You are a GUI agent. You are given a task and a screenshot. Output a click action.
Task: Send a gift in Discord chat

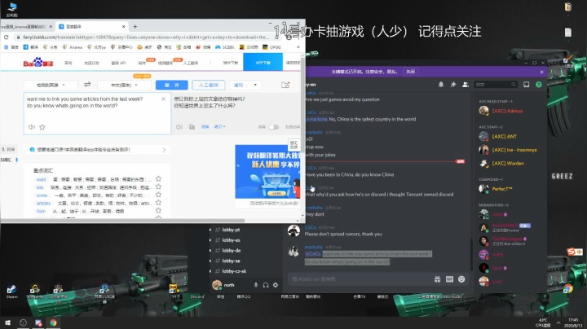pos(437,279)
